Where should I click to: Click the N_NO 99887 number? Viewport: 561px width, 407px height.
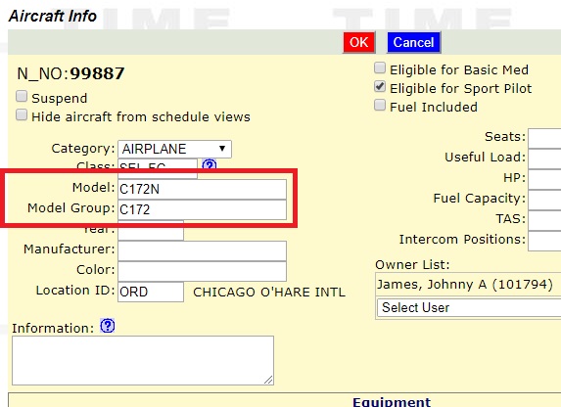[x=97, y=73]
